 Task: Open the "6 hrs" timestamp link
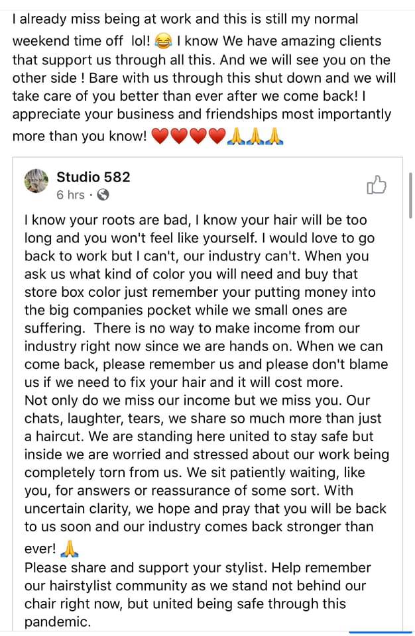coord(71,195)
